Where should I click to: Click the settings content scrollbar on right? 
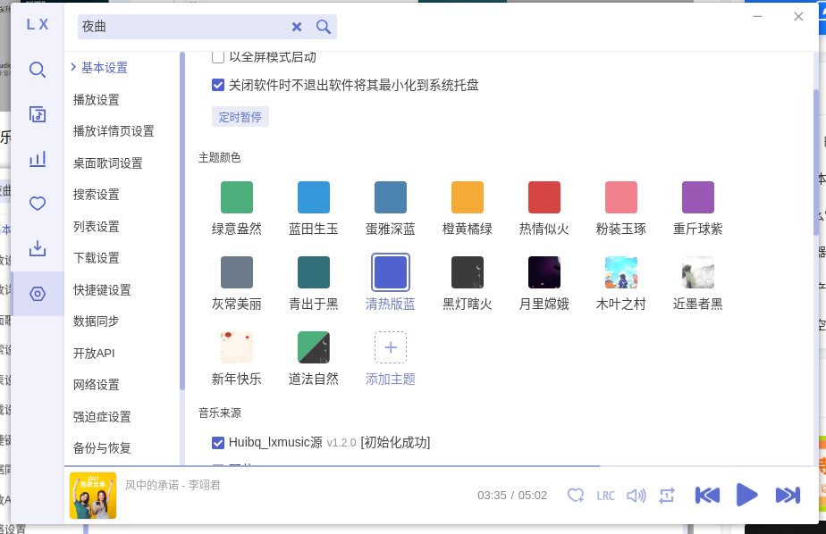tap(816, 162)
